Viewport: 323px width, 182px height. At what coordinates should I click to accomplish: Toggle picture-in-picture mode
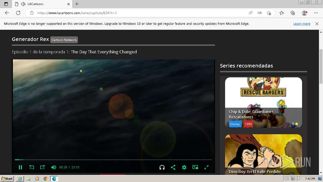coord(195,167)
